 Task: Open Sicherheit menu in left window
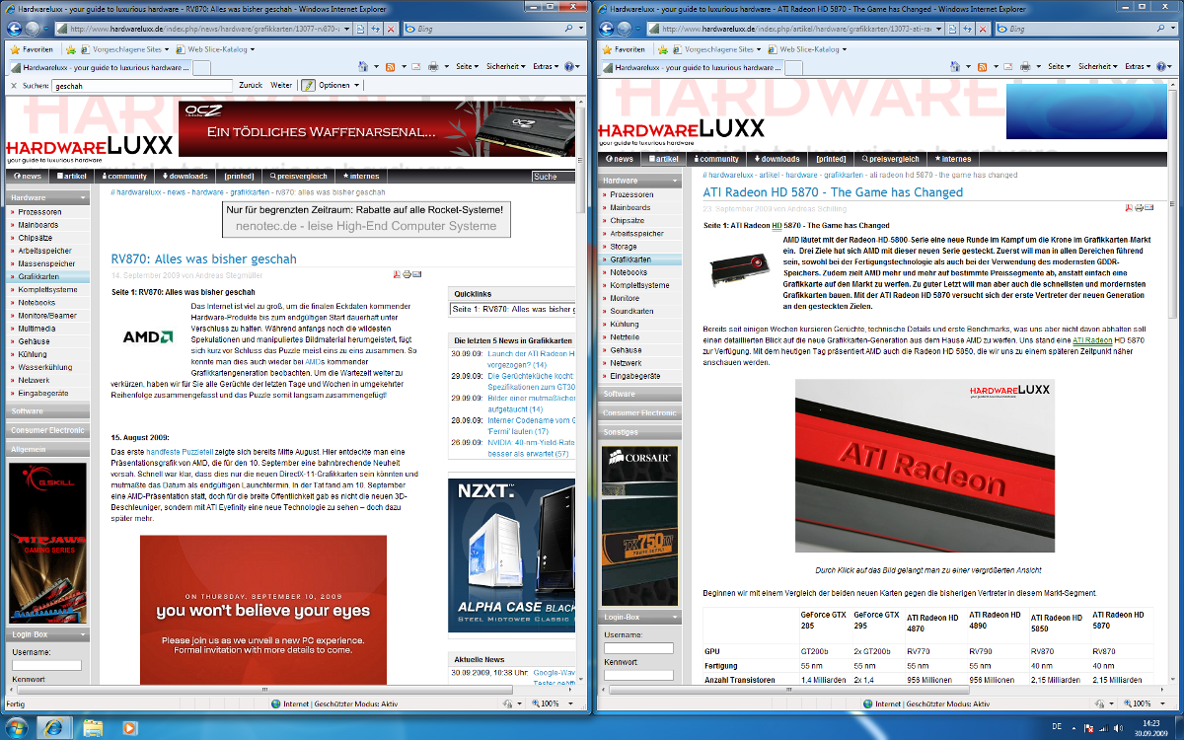point(507,66)
